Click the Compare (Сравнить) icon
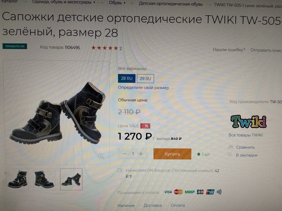This screenshot has width=282, height=211. [231, 147]
